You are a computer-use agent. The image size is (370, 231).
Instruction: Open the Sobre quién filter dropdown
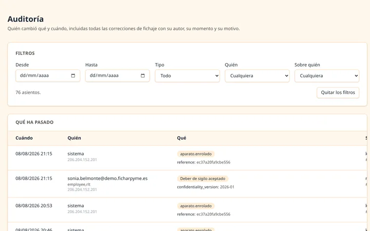pos(327,76)
